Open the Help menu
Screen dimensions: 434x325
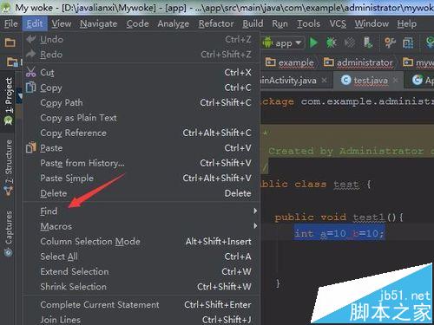coord(406,23)
